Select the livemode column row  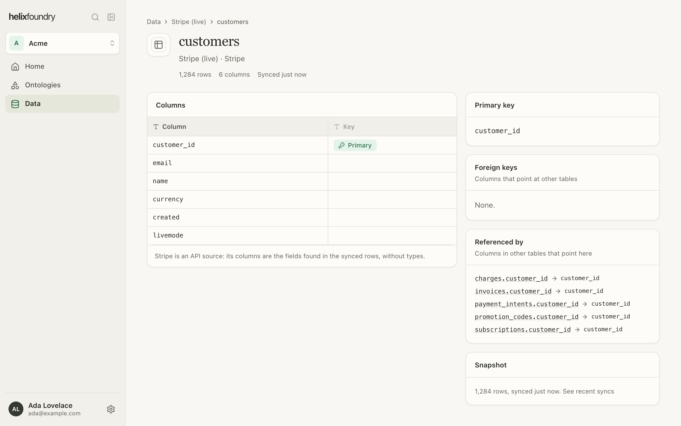(302, 236)
